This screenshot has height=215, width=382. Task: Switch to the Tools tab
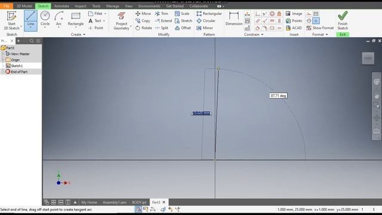pyautogui.click(x=96, y=6)
